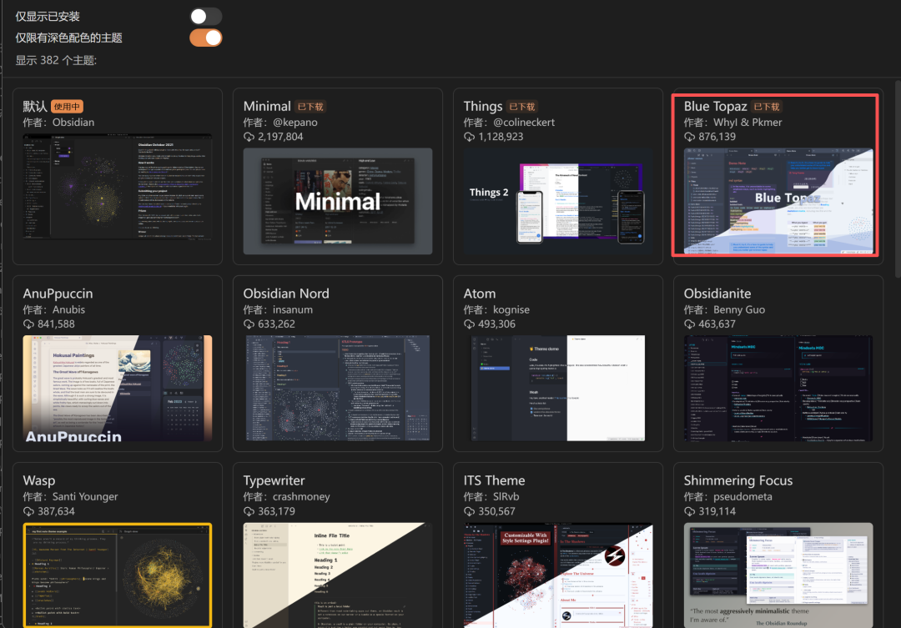
Task: Click the 仅限有深色配色的主题 label
Action: (69, 38)
